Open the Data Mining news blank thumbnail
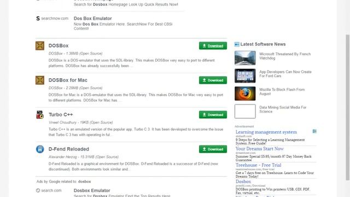The image size is (350, 197). click(245, 111)
